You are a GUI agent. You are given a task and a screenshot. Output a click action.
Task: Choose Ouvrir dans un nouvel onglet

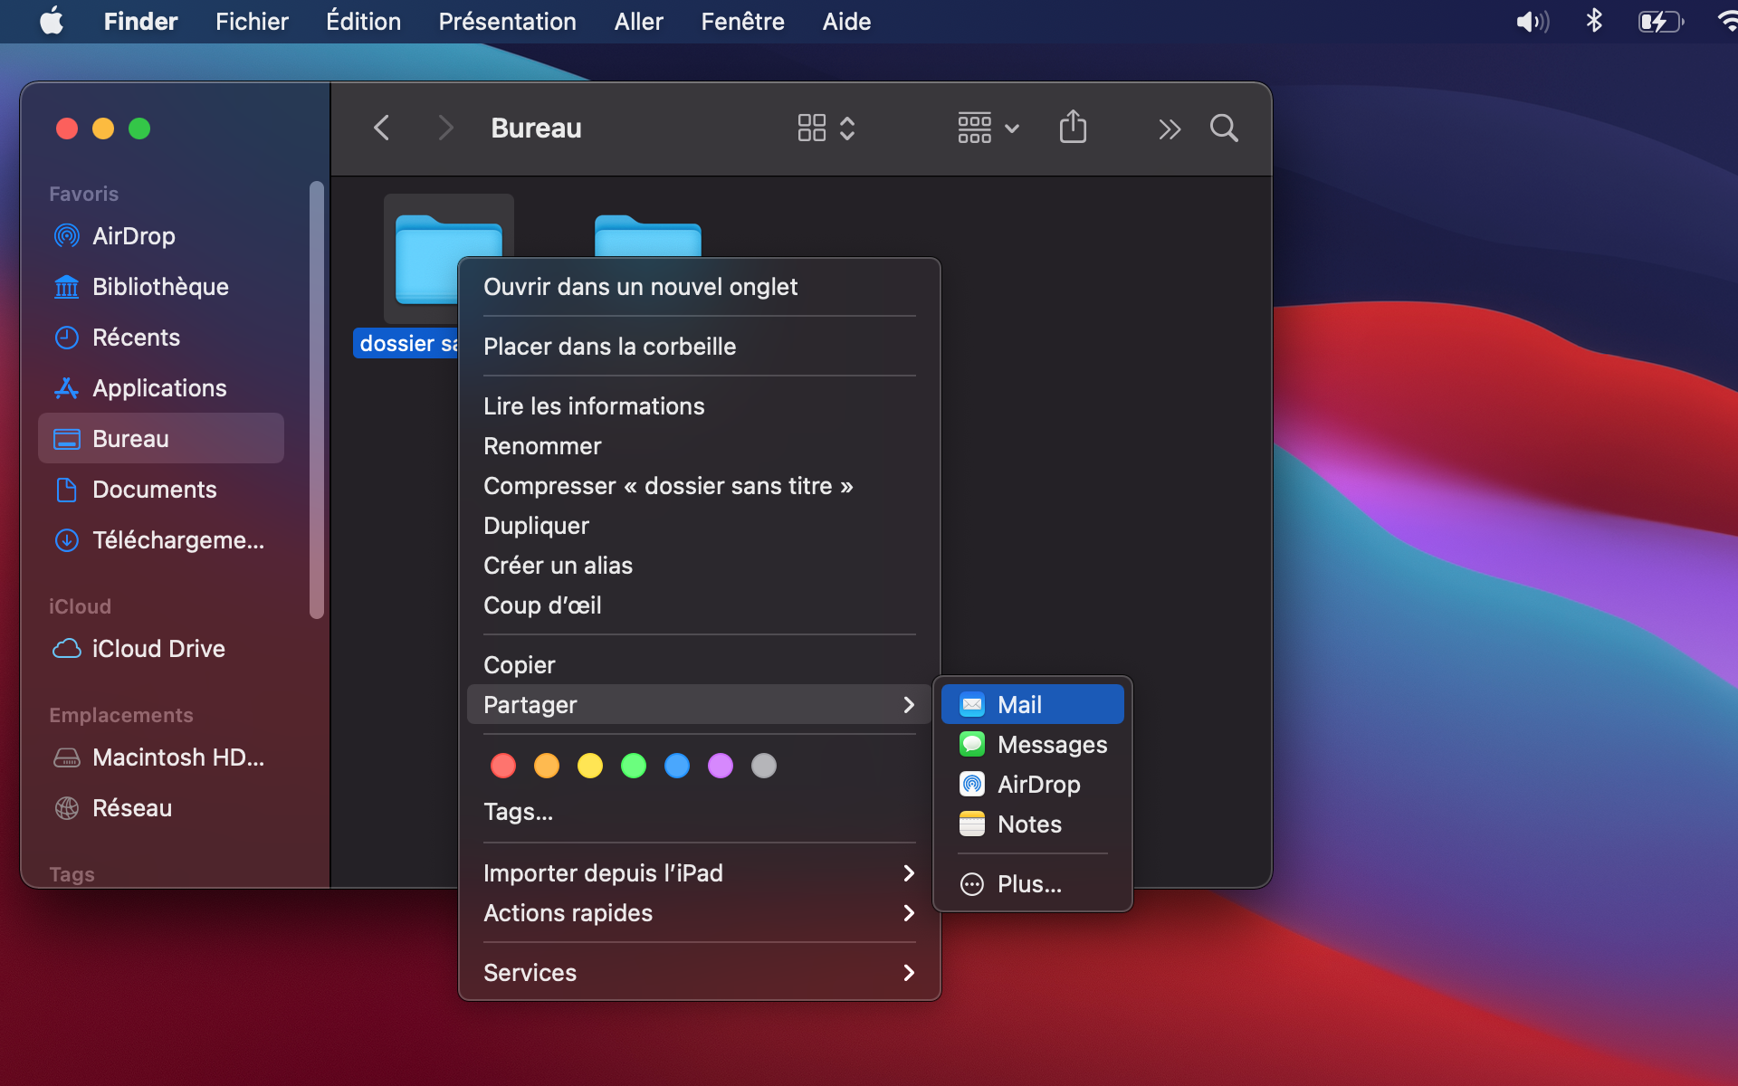(700, 287)
